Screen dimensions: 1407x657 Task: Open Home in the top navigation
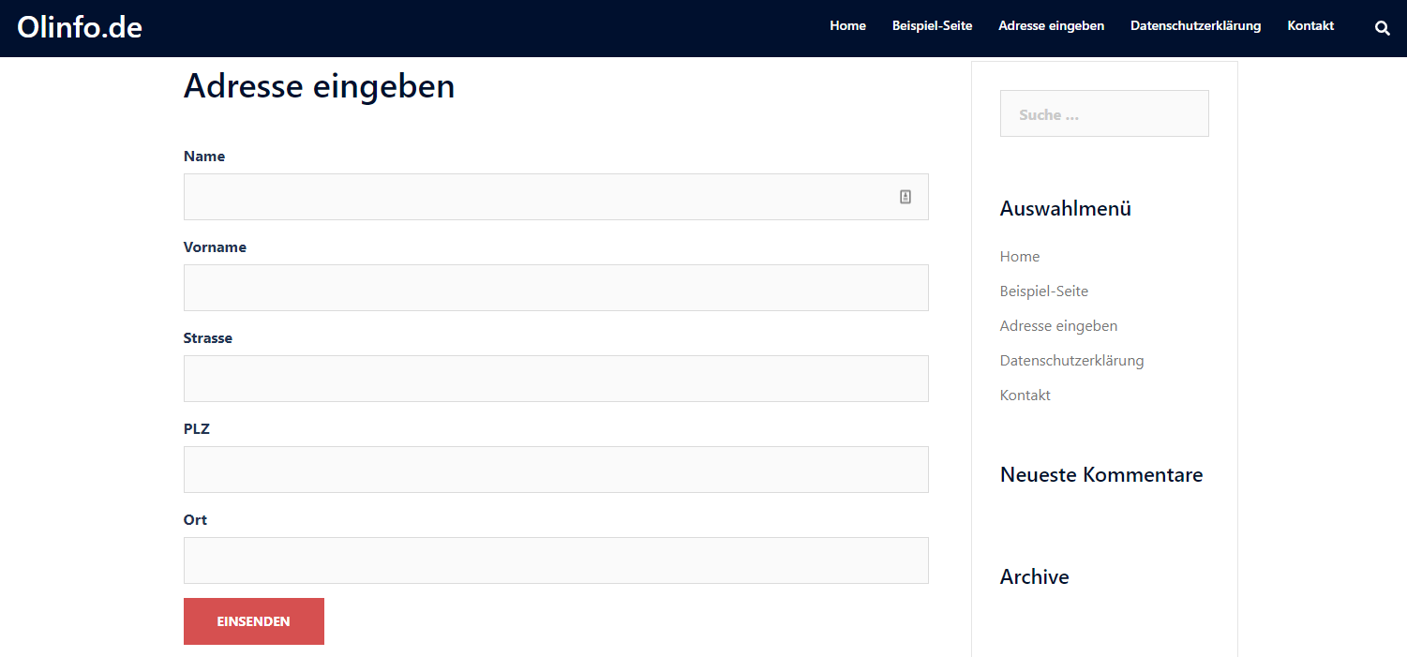[847, 26]
